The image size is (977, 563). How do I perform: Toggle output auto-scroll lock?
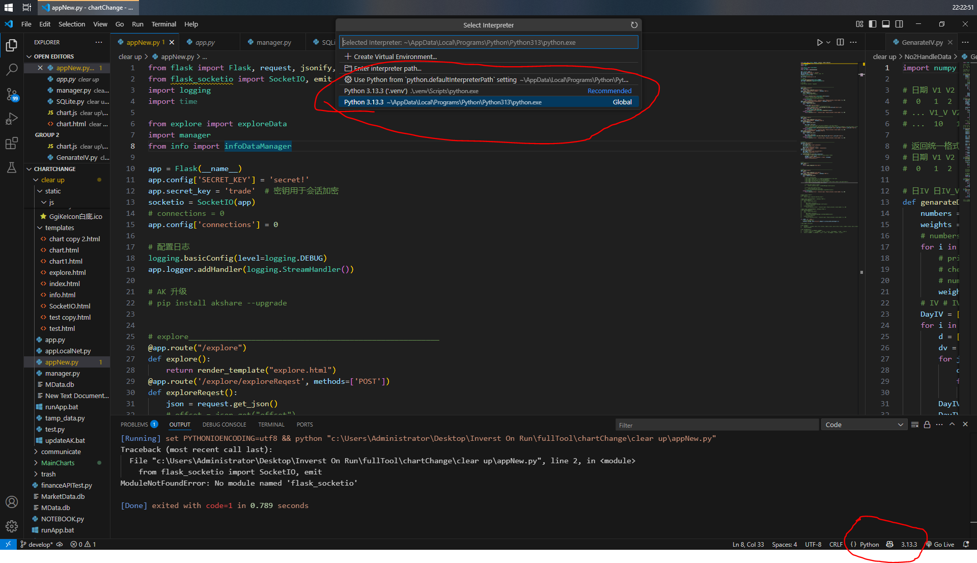[927, 425]
